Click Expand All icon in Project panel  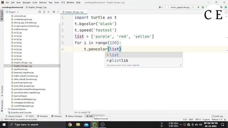tap(44, 12)
